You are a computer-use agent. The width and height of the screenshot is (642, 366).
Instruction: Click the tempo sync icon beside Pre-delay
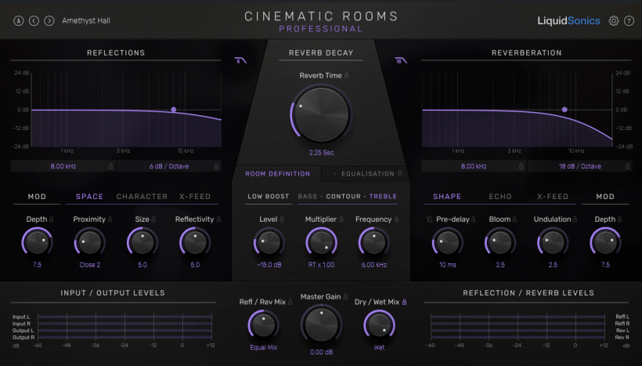tap(429, 219)
